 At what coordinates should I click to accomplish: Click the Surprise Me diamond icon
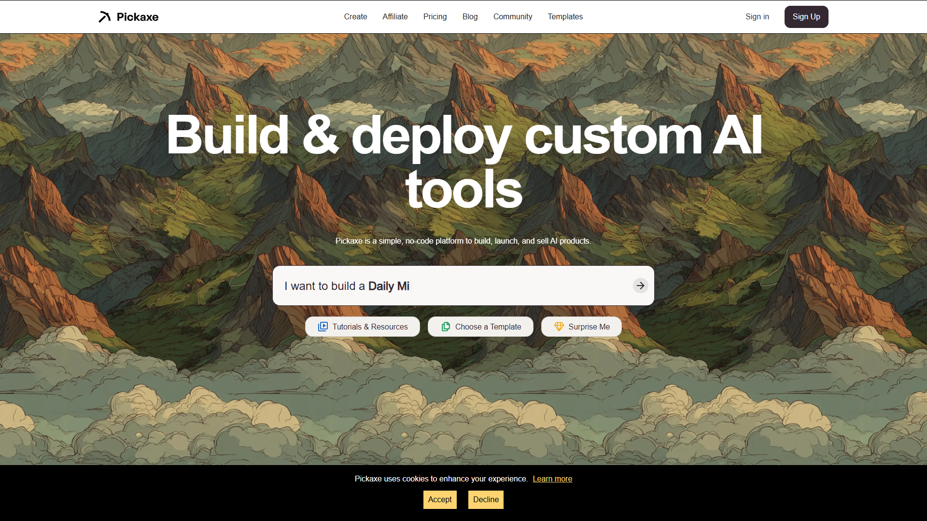pyautogui.click(x=559, y=327)
